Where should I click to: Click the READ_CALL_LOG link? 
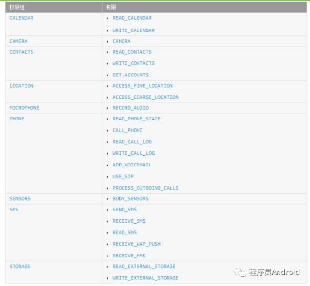click(x=132, y=142)
